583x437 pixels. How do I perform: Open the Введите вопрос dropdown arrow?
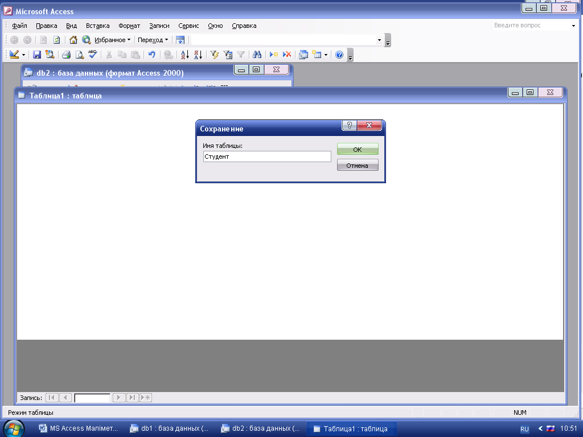tap(573, 26)
